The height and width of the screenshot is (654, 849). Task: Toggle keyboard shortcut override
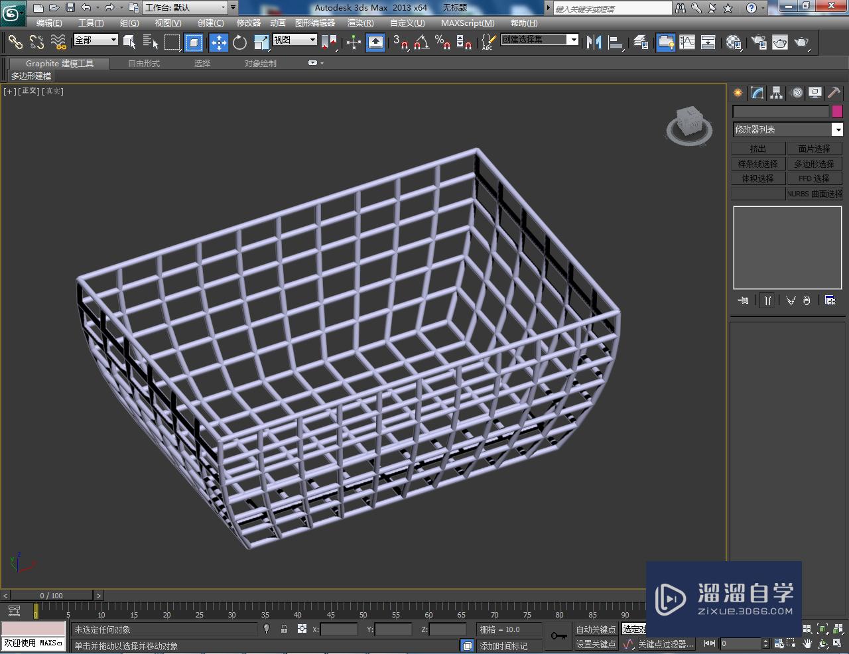point(375,42)
